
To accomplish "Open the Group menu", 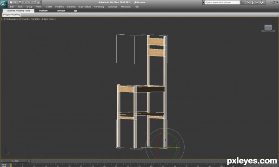I will pos(29,7).
